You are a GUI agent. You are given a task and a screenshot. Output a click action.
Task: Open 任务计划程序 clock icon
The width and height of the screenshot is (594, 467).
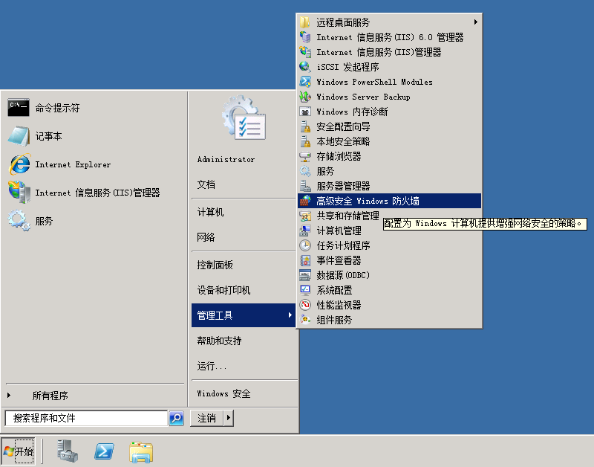tap(305, 245)
